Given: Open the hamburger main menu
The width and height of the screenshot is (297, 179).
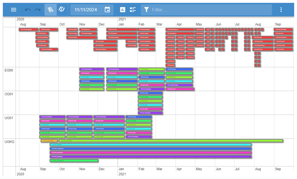Looking at the screenshot, I should 14,10.
